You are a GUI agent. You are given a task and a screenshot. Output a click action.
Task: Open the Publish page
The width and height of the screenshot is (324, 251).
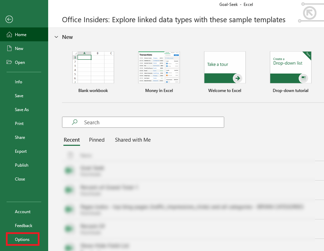tap(24, 165)
